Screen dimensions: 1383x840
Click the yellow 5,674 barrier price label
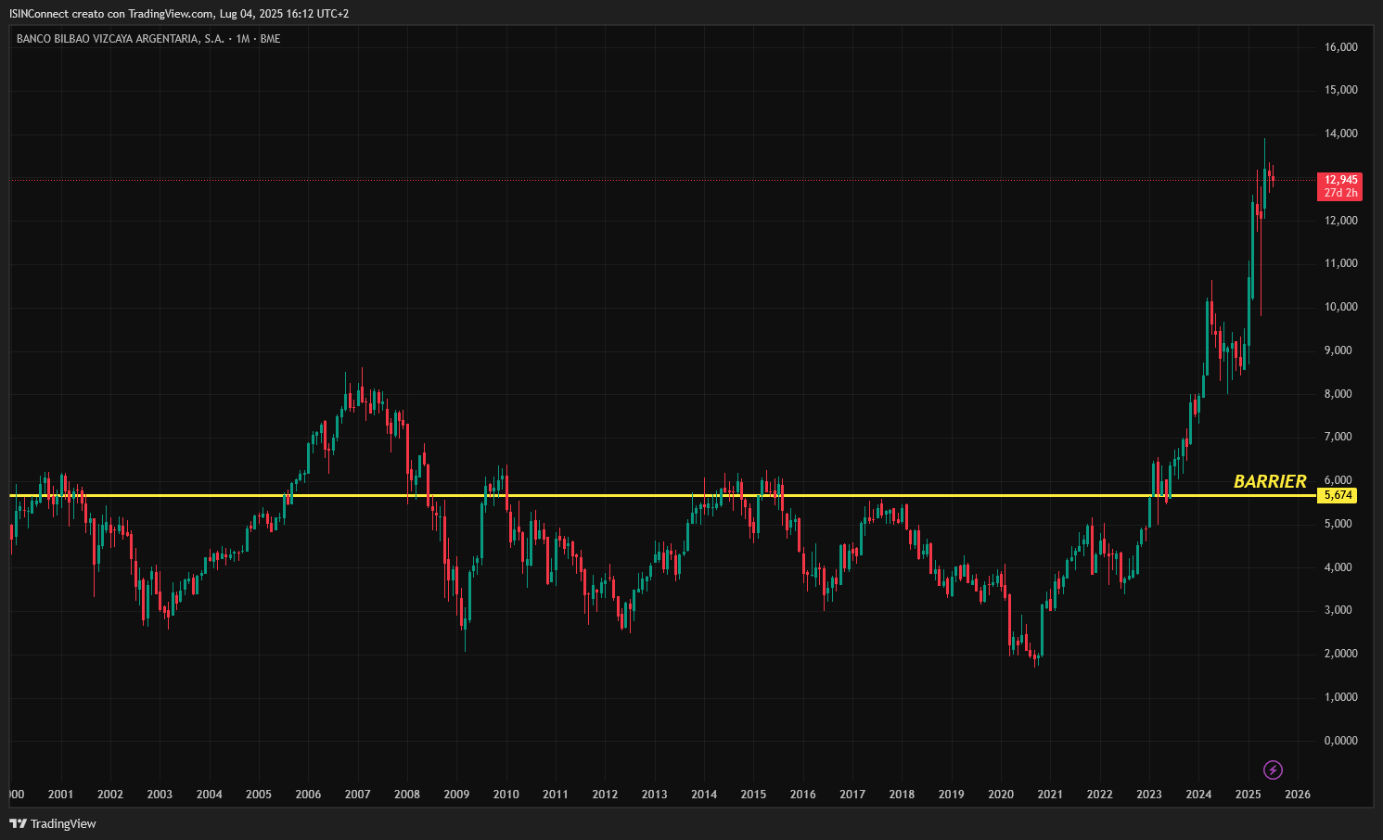point(1338,495)
